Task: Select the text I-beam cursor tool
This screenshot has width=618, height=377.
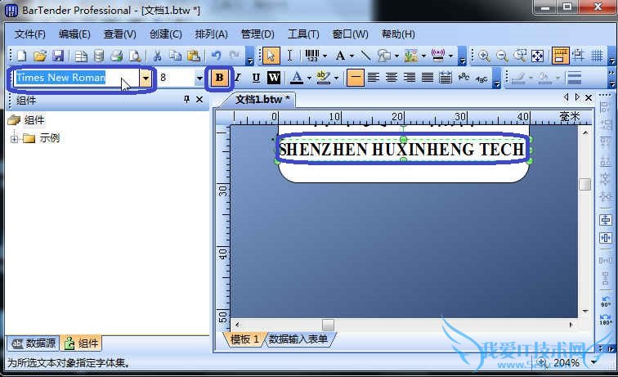Action: click(289, 56)
